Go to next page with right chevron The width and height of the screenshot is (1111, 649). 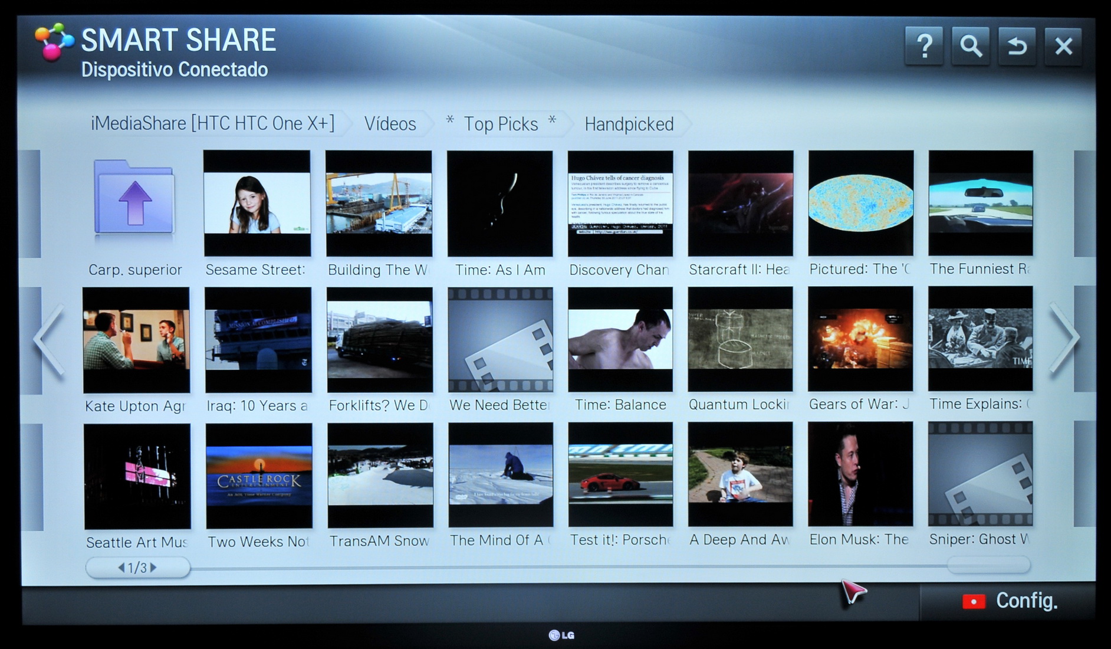click(1064, 339)
